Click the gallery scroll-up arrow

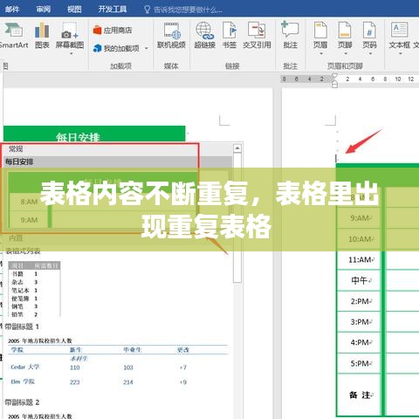237,148
